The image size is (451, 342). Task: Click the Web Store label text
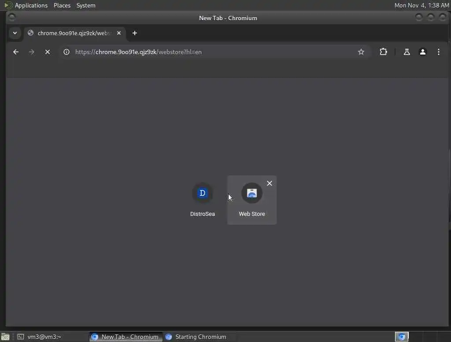(x=251, y=214)
